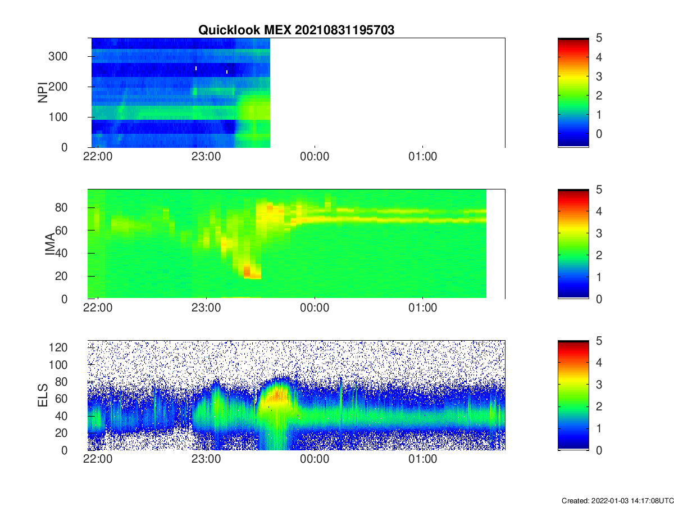The height and width of the screenshot is (506, 674).
Task: Click the '5' label on the NPI colorbar
Action: 599,38
